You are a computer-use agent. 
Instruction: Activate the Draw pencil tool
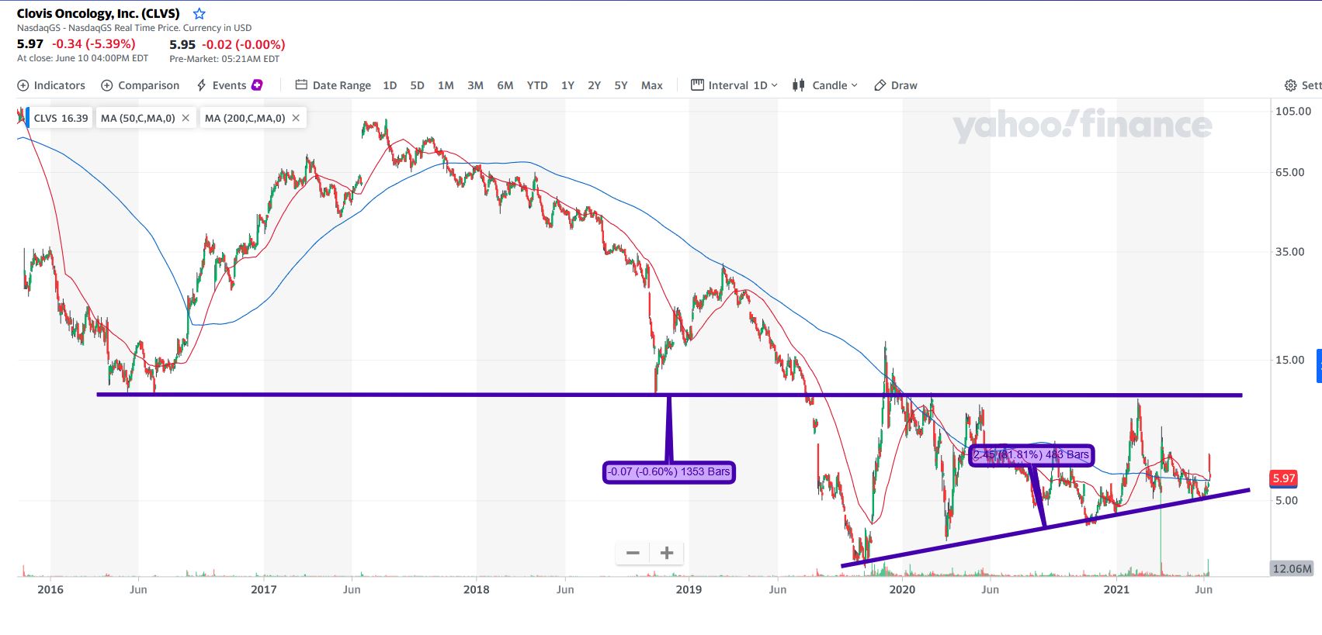click(x=896, y=85)
